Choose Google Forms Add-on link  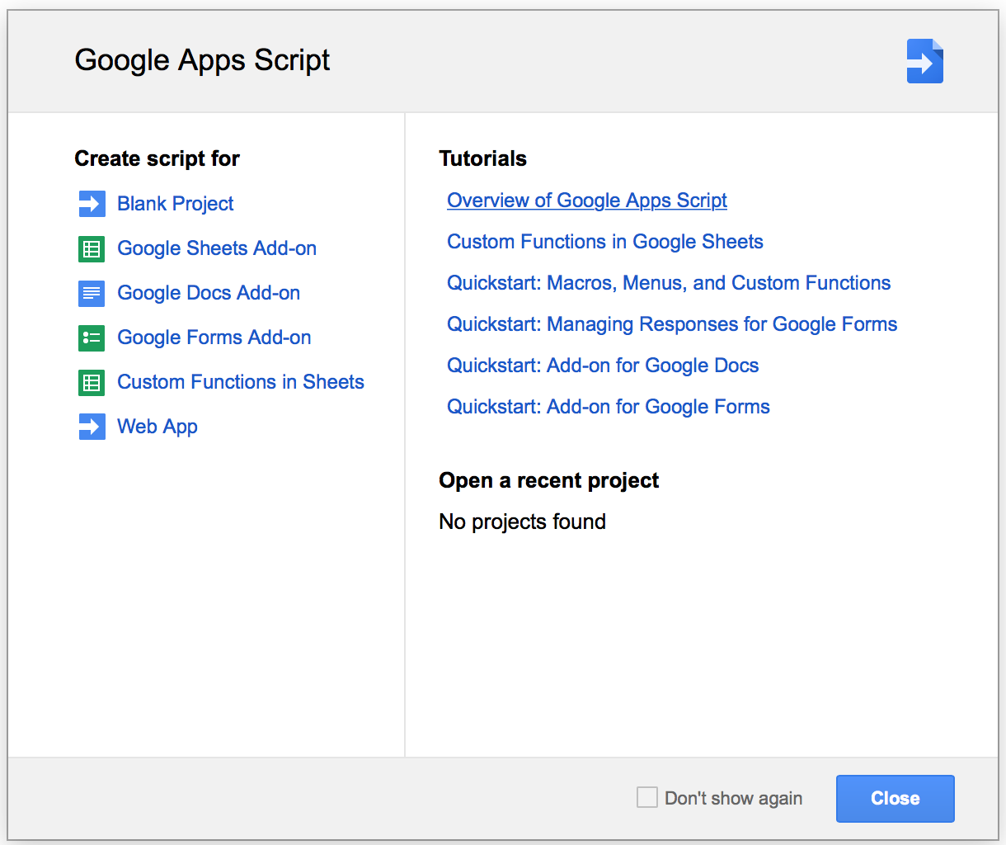[214, 338]
